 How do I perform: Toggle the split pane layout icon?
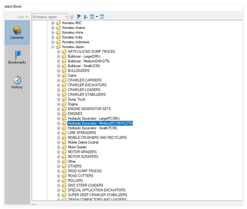(x=102, y=17)
